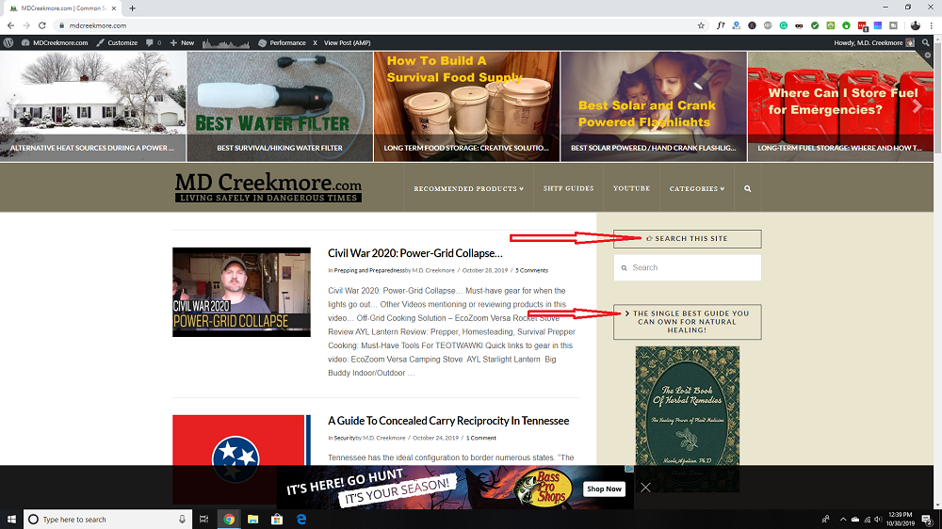This screenshot has width=942, height=529.
Task: Close the Bass Pro Shops ad banner
Action: pos(645,488)
